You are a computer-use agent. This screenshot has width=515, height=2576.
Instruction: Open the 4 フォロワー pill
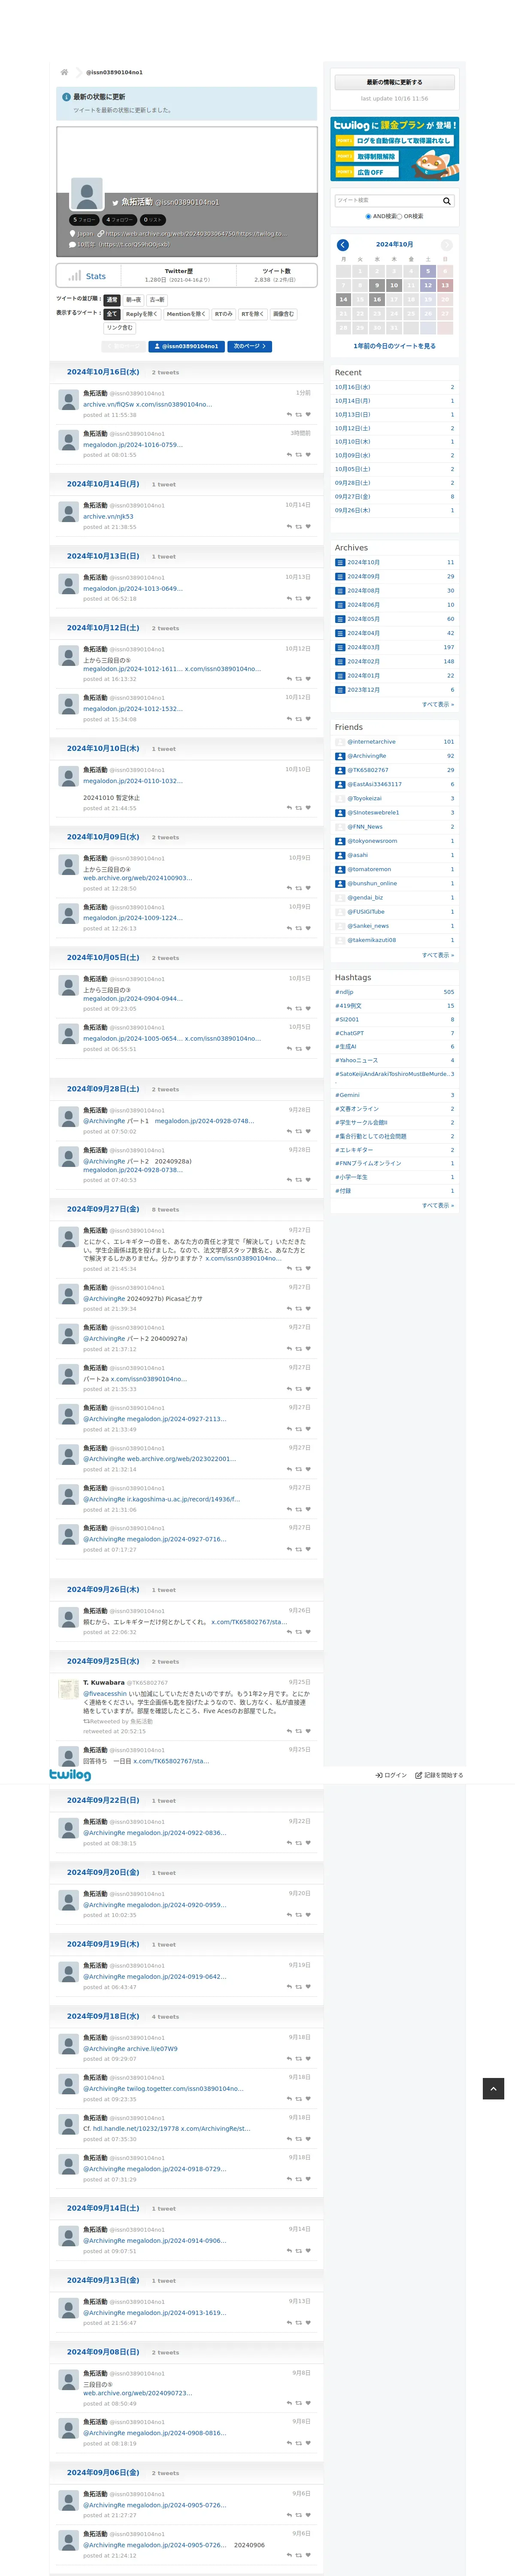tap(120, 220)
